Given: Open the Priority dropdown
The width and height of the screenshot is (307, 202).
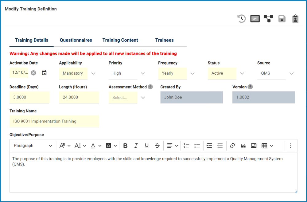Looking at the screenshot, I should [143, 73].
